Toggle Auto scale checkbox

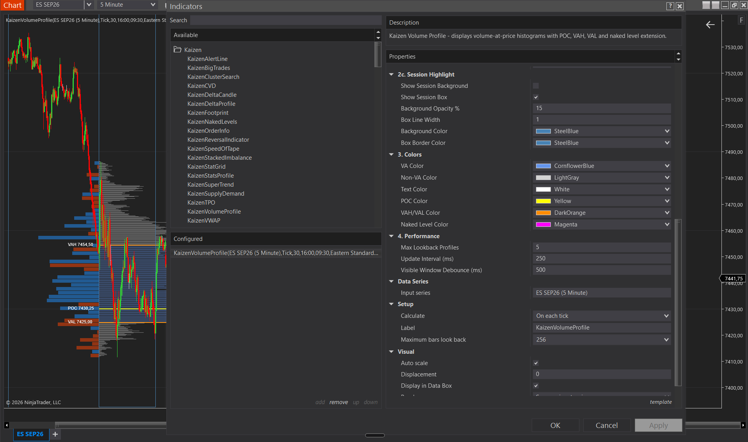pyautogui.click(x=536, y=363)
